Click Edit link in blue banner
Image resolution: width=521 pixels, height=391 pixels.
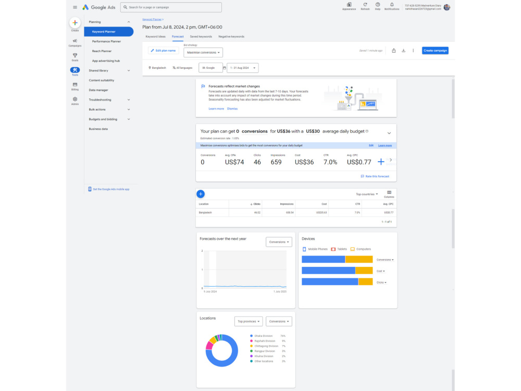(371, 145)
